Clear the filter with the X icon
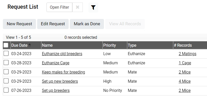 tap(77, 7)
